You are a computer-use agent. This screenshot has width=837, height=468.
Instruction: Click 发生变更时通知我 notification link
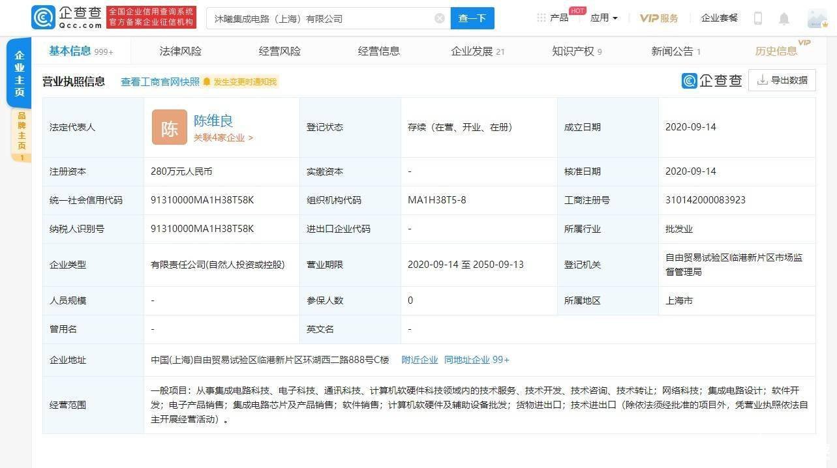245,82
